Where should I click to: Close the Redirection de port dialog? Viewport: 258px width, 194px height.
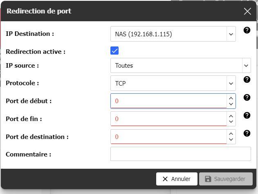[x=247, y=11]
